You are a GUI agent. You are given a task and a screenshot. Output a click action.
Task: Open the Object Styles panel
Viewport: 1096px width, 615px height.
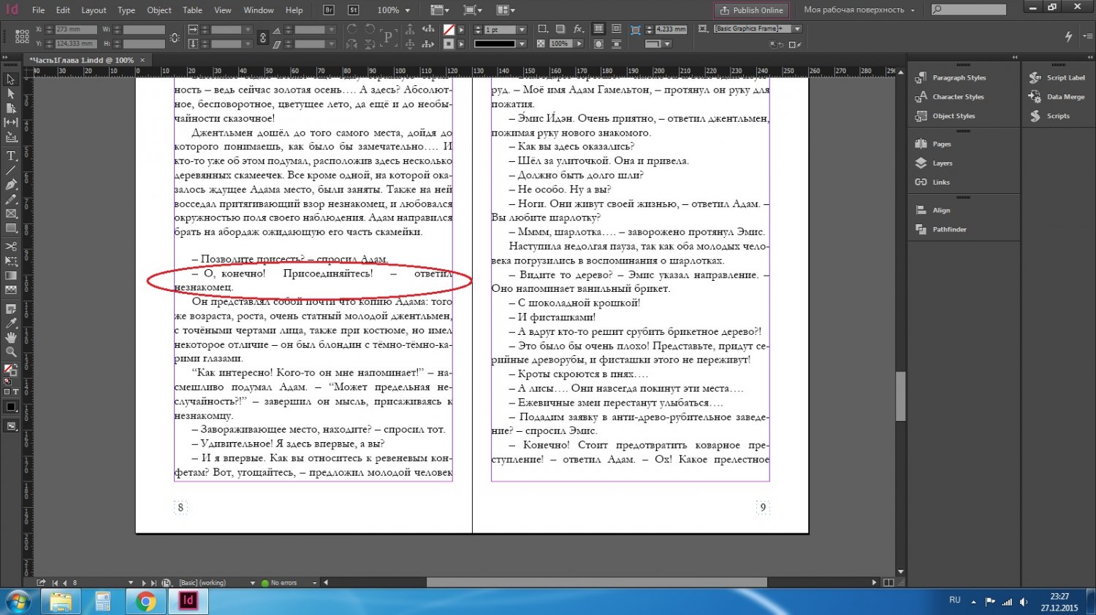(945, 115)
